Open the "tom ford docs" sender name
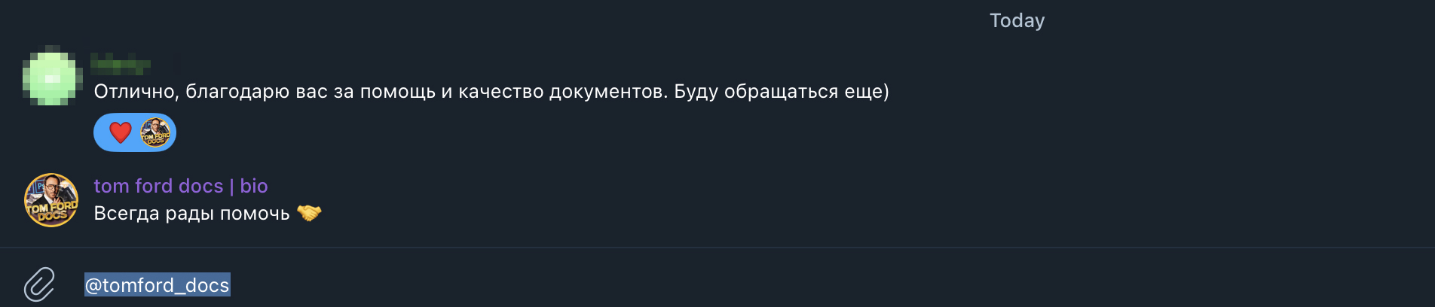 coord(158,186)
